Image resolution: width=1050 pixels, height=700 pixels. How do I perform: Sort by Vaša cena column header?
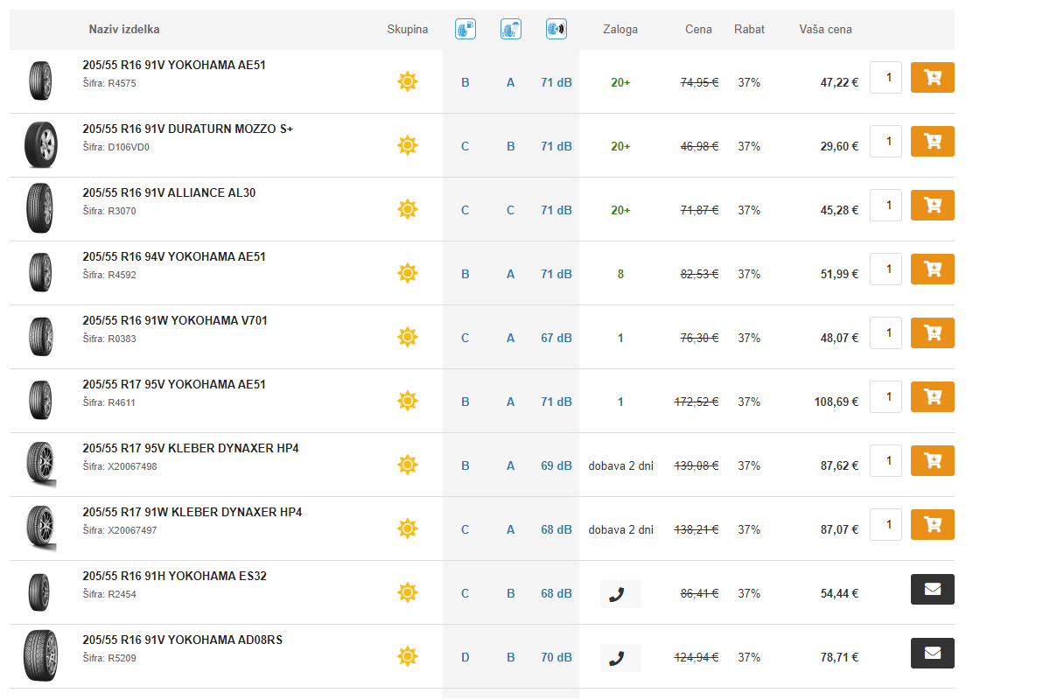(825, 30)
